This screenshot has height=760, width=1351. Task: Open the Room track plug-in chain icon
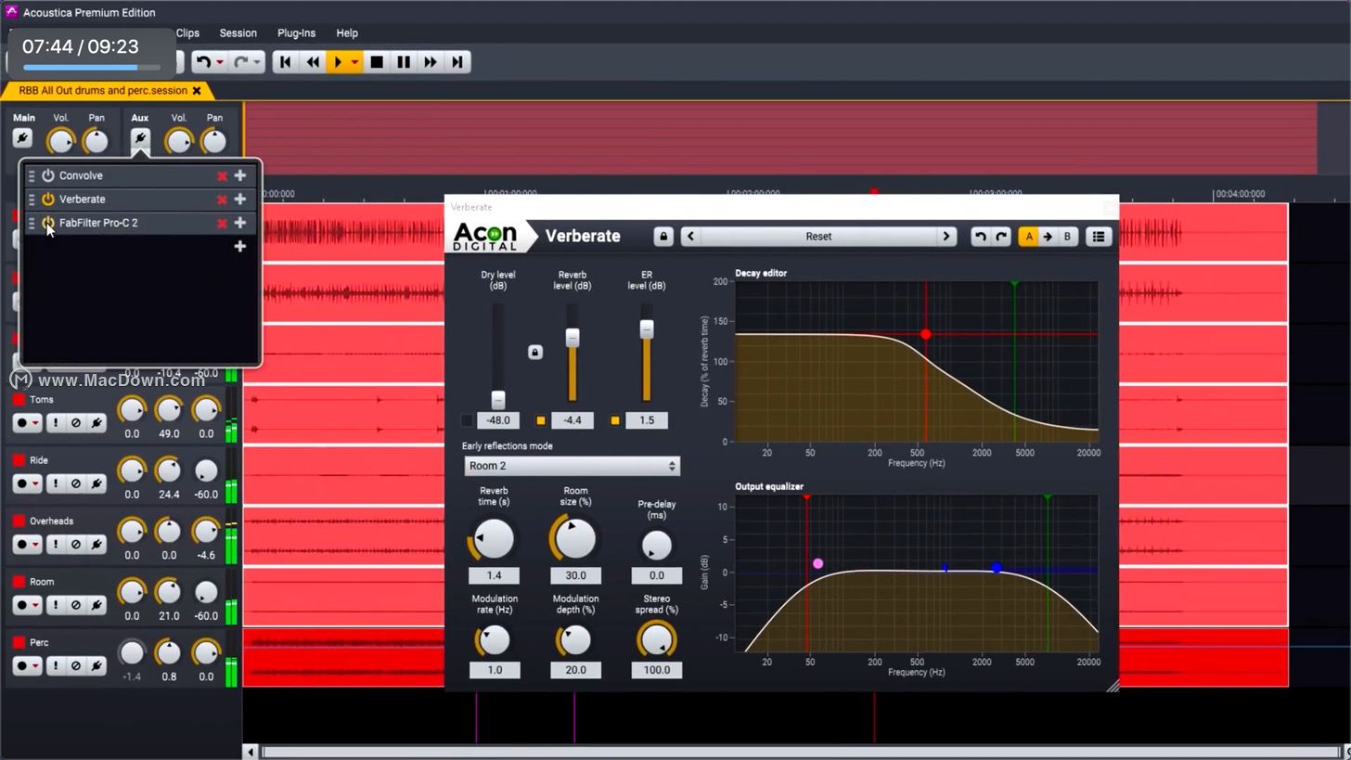click(x=97, y=605)
